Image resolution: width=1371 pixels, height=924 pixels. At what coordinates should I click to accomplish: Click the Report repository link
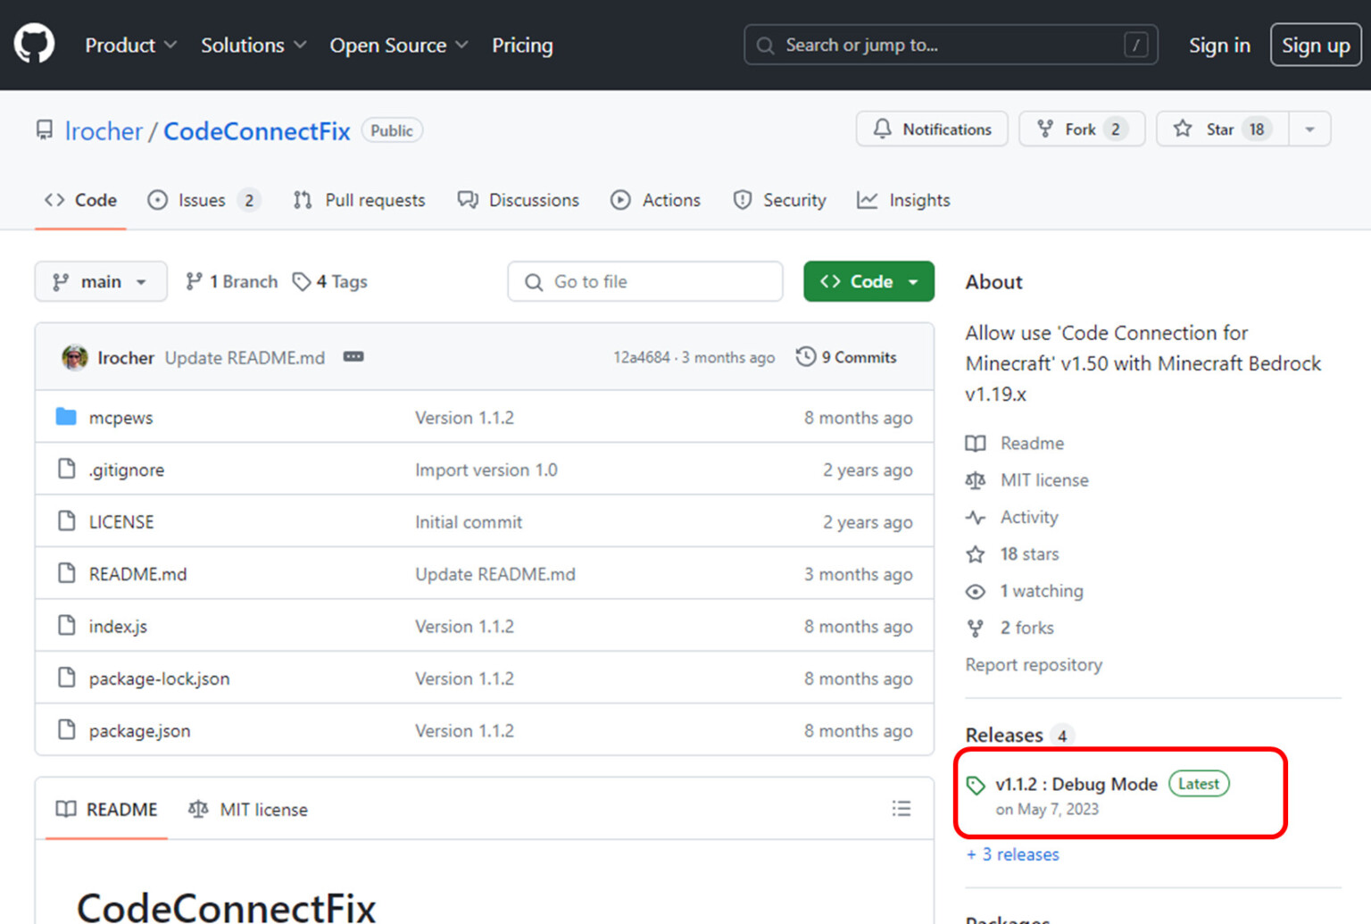point(1034,665)
